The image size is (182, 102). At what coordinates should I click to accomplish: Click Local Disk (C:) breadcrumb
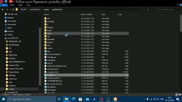(x=35, y=9)
